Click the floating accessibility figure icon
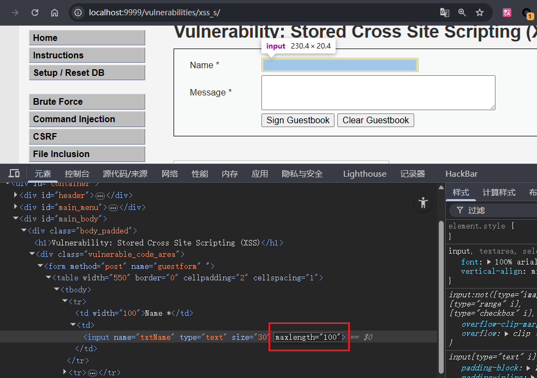The width and height of the screenshot is (537, 378). pos(423,203)
